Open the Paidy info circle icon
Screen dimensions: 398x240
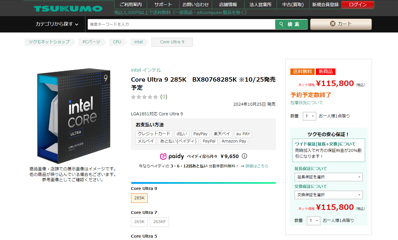pyautogui.click(x=244, y=156)
